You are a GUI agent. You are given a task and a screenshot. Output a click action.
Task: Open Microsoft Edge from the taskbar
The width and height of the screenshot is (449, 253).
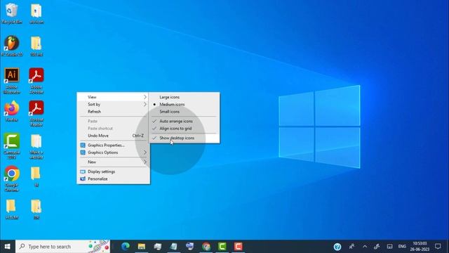pyautogui.click(x=125, y=247)
